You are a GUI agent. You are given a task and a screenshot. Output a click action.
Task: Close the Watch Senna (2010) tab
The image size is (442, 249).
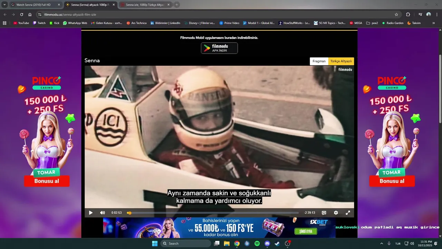(x=58, y=5)
